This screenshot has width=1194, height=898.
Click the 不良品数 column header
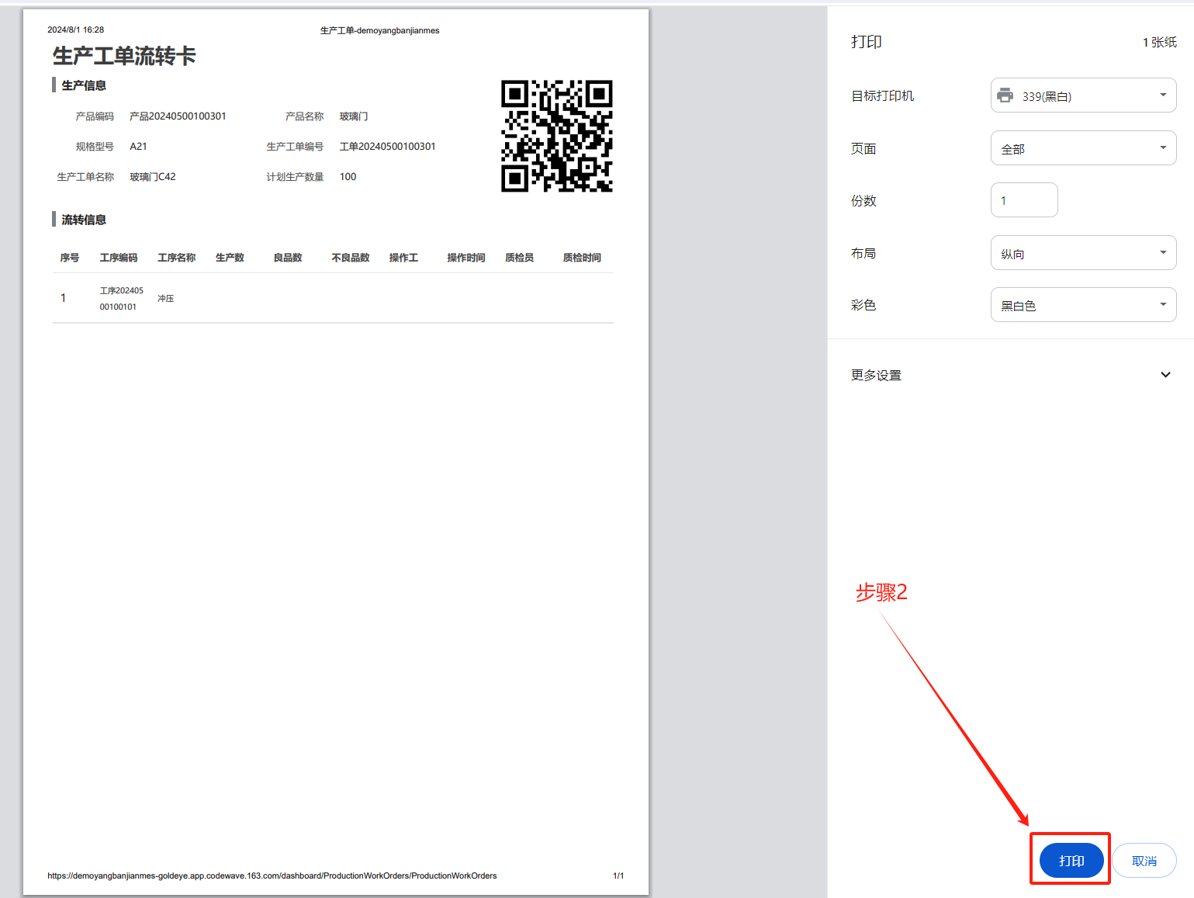pyautogui.click(x=351, y=258)
